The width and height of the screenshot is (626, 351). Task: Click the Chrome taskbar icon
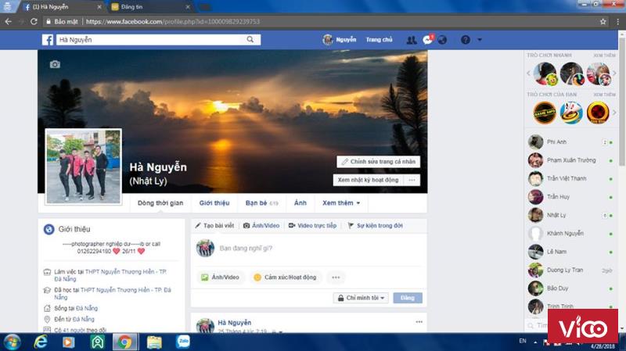(x=124, y=342)
